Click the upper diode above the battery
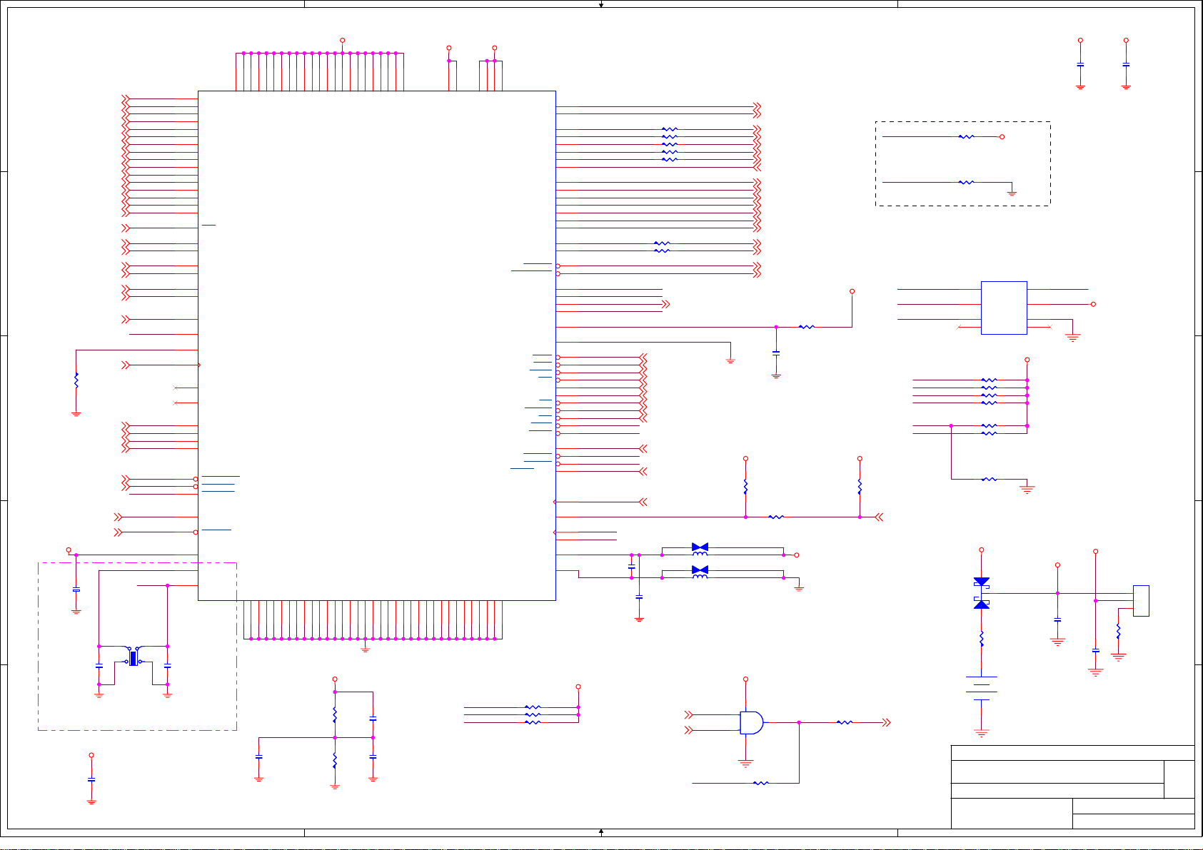 (982, 582)
